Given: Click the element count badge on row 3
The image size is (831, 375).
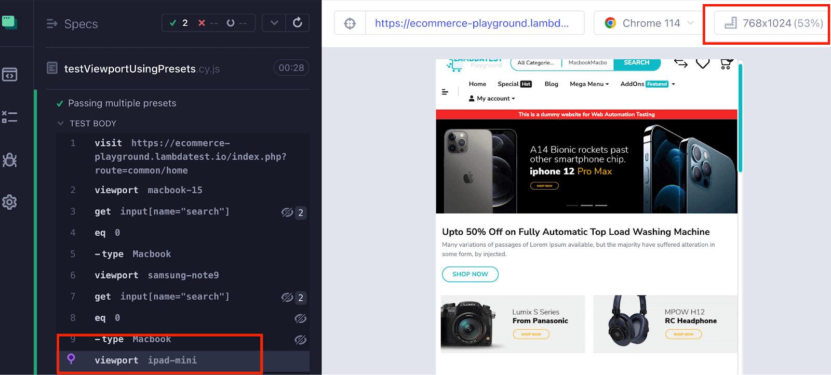Looking at the screenshot, I should pos(301,212).
